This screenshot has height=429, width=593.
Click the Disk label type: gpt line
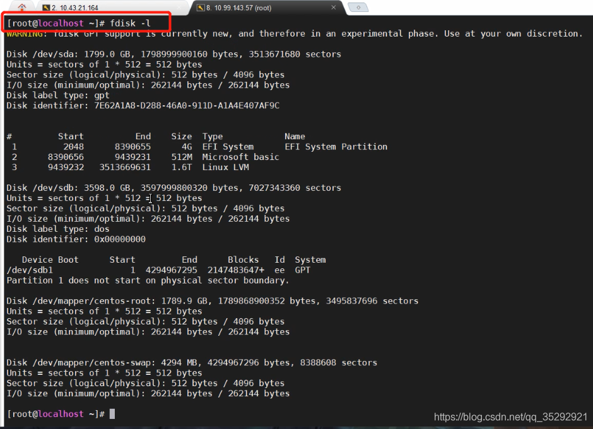(58, 96)
